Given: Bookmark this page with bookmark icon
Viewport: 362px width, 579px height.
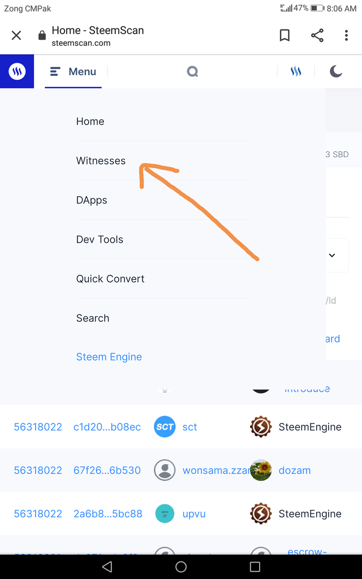Looking at the screenshot, I should click(x=285, y=36).
